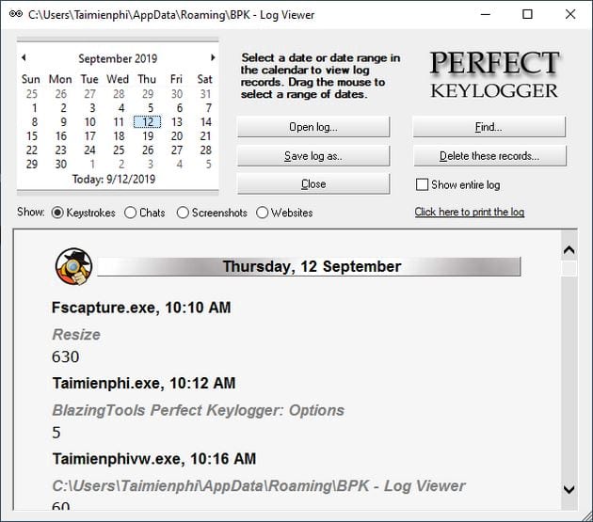Select September 7 in calendar

click(x=208, y=108)
